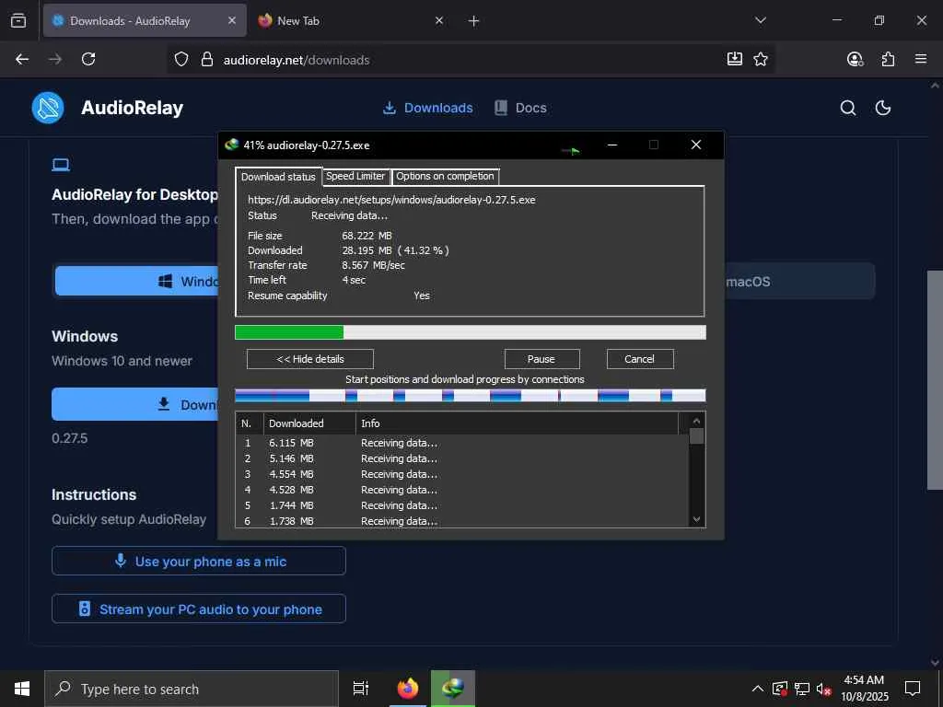This screenshot has height=707, width=943.
Task: Open Options on completion tab
Action: point(445,176)
